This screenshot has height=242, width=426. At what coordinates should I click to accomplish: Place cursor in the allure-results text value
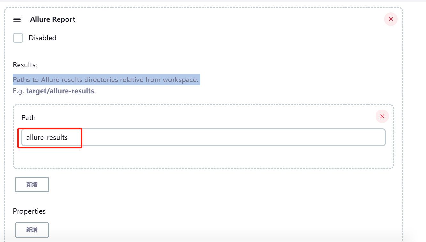click(x=47, y=138)
